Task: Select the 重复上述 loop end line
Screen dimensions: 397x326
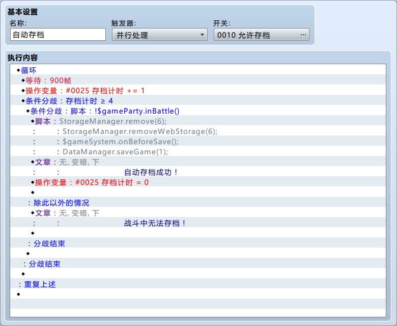Action: click(x=198, y=283)
